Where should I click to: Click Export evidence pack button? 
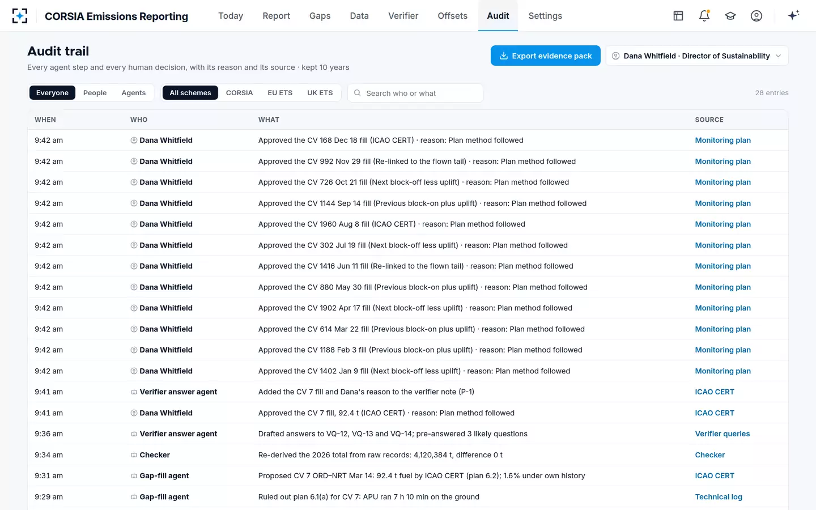click(x=546, y=56)
